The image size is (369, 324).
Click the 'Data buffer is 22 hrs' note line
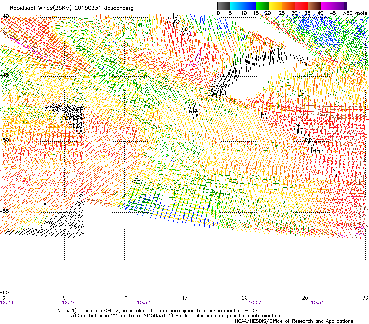click(176, 316)
